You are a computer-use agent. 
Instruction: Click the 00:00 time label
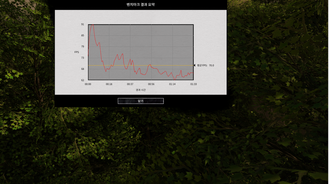tap(88, 84)
